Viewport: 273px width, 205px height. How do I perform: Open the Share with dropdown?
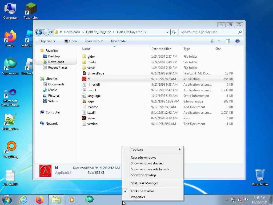click(94, 41)
